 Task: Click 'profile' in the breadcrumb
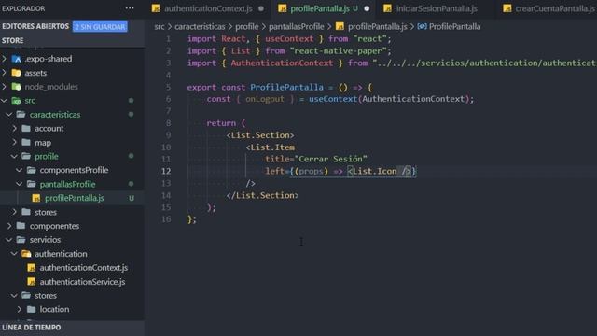(246, 27)
